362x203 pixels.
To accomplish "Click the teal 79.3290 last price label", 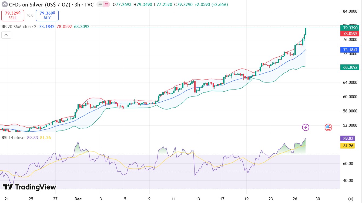I will pos(350,28).
